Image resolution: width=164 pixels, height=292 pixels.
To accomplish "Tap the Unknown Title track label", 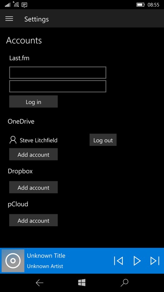I will click(x=46, y=255).
